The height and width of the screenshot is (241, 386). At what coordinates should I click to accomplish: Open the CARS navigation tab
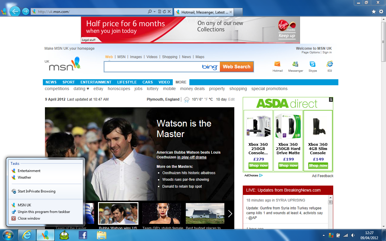point(148,82)
